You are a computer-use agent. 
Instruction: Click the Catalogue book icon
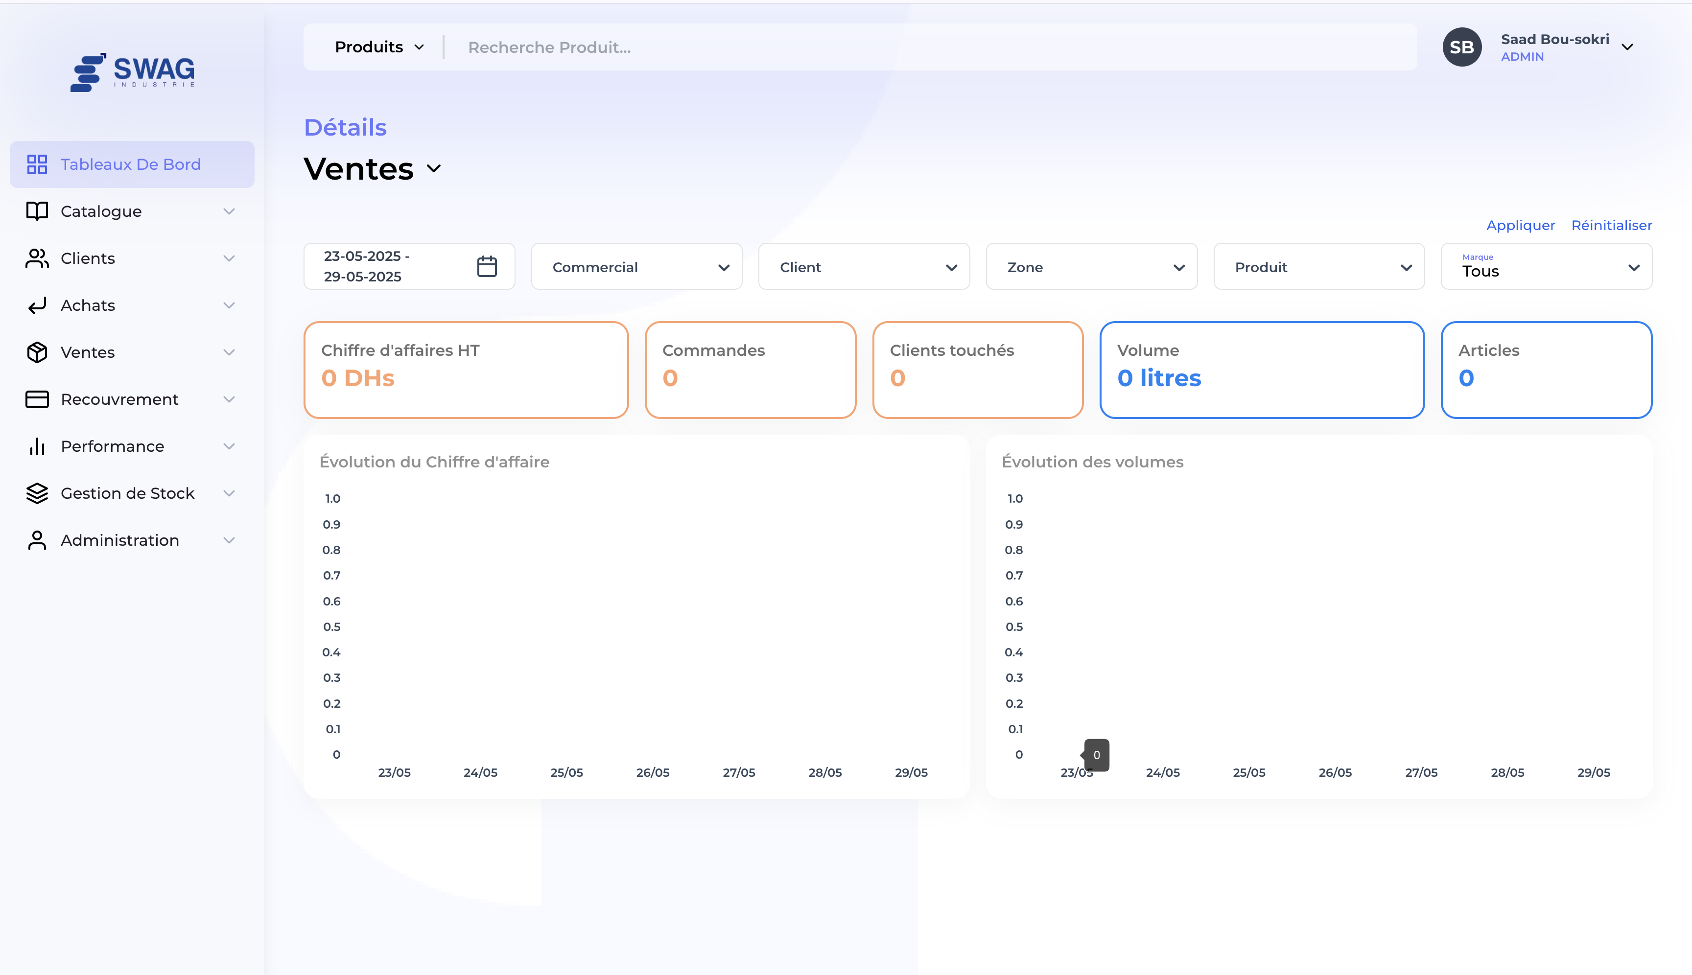point(37,211)
